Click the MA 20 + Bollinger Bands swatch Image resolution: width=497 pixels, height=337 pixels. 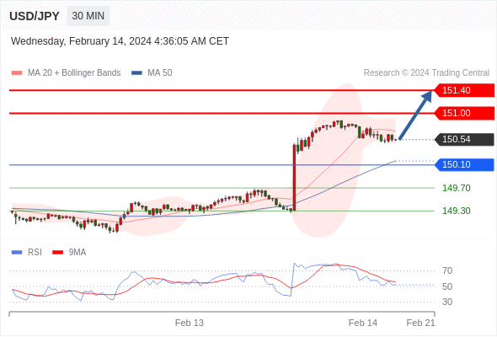pyautogui.click(x=17, y=73)
